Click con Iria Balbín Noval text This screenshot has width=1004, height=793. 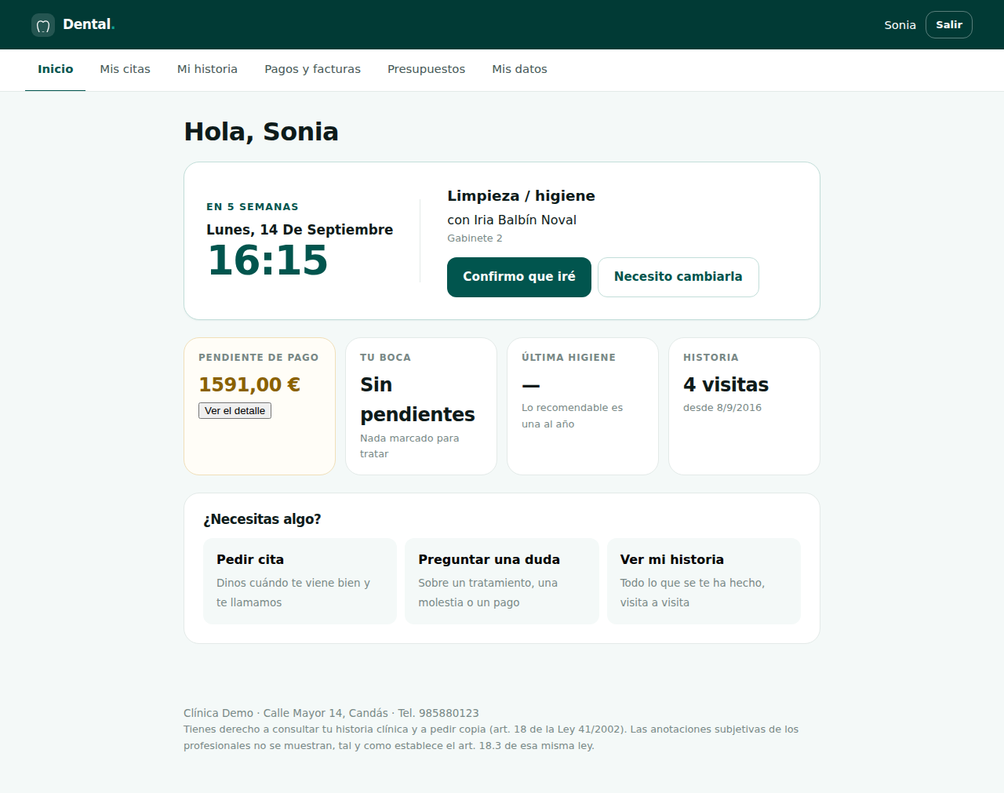(x=511, y=220)
